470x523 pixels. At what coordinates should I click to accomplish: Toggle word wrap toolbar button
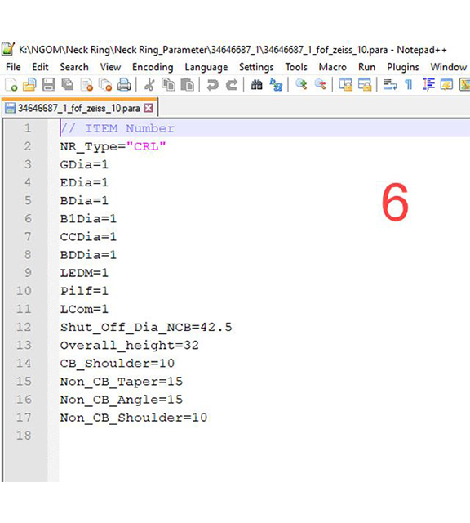[x=390, y=85]
